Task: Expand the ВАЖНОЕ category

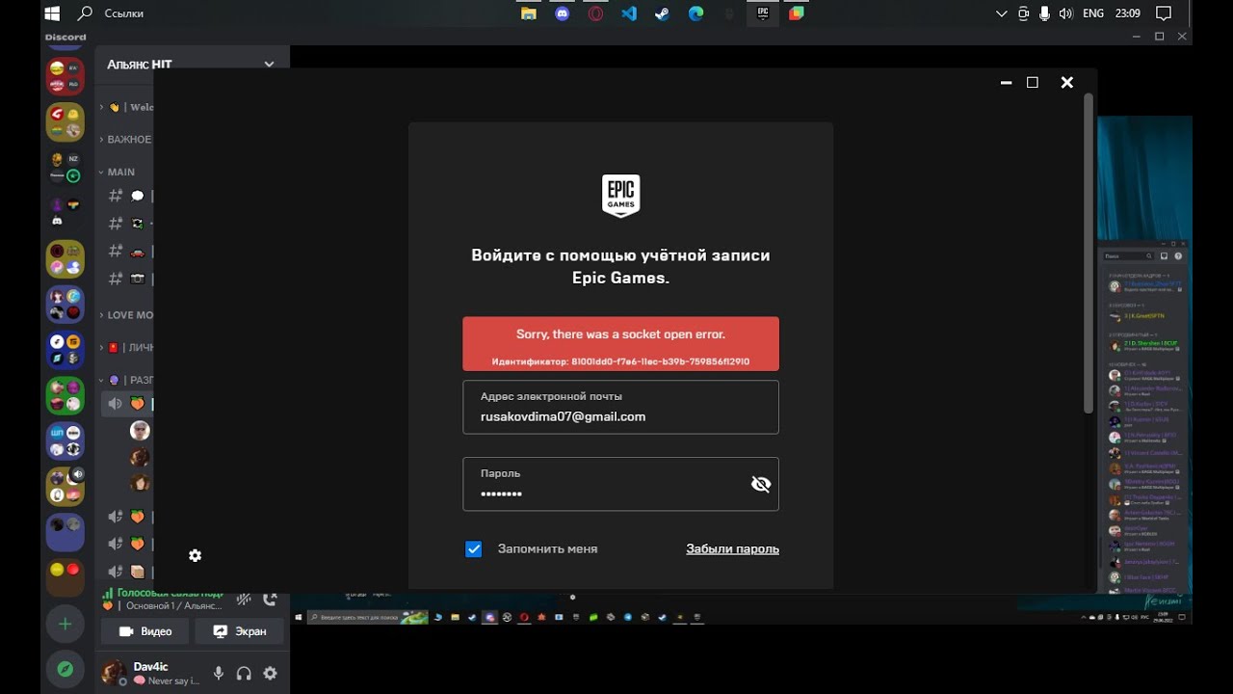Action: point(127,139)
